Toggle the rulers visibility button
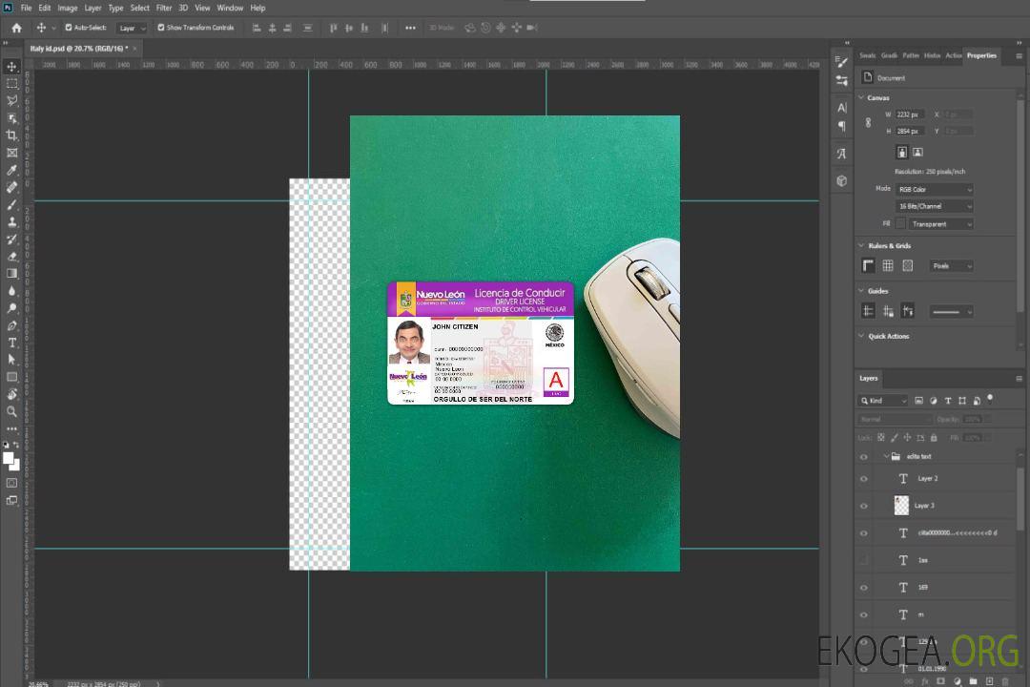 (x=869, y=265)
